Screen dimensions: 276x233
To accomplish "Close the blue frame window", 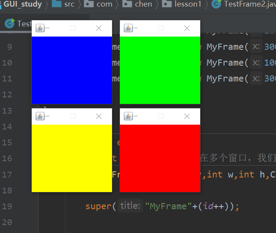I will coord(99,28).
